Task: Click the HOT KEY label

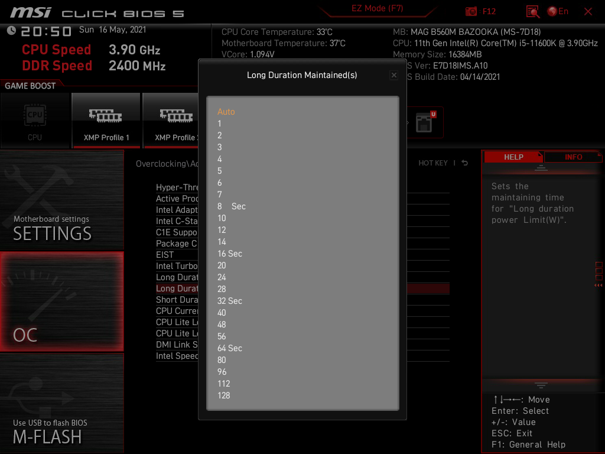Action: (433, 163)
